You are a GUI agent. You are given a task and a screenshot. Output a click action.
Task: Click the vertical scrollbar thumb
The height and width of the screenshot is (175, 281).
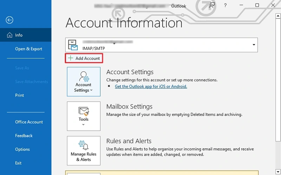point(278,80)
